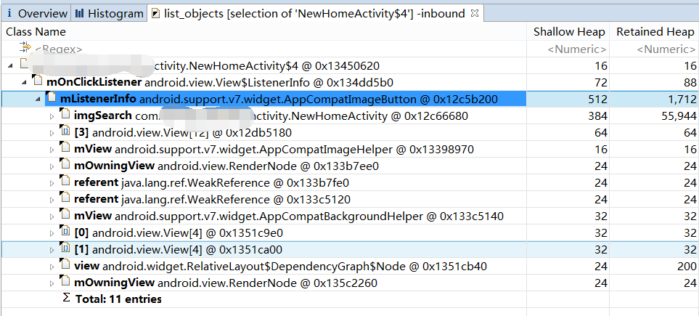The width and height of the screenshot is (699, 316).
Task: Select the mView AppCompatBackgroundHelper row
Action: coord(350,216)
